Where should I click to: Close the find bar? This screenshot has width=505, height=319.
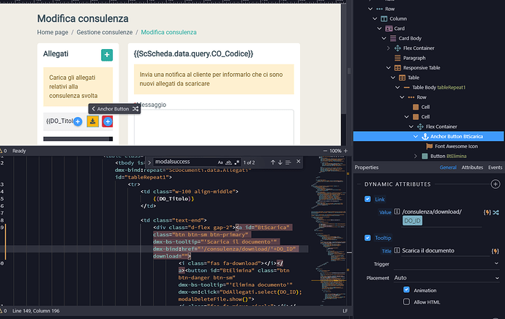click(x=299, y=161)
